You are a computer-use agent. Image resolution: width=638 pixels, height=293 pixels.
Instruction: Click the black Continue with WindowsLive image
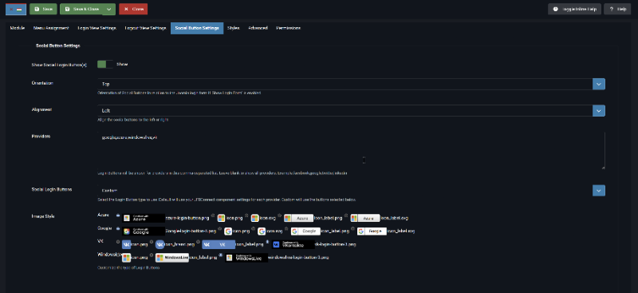(246, 258)
